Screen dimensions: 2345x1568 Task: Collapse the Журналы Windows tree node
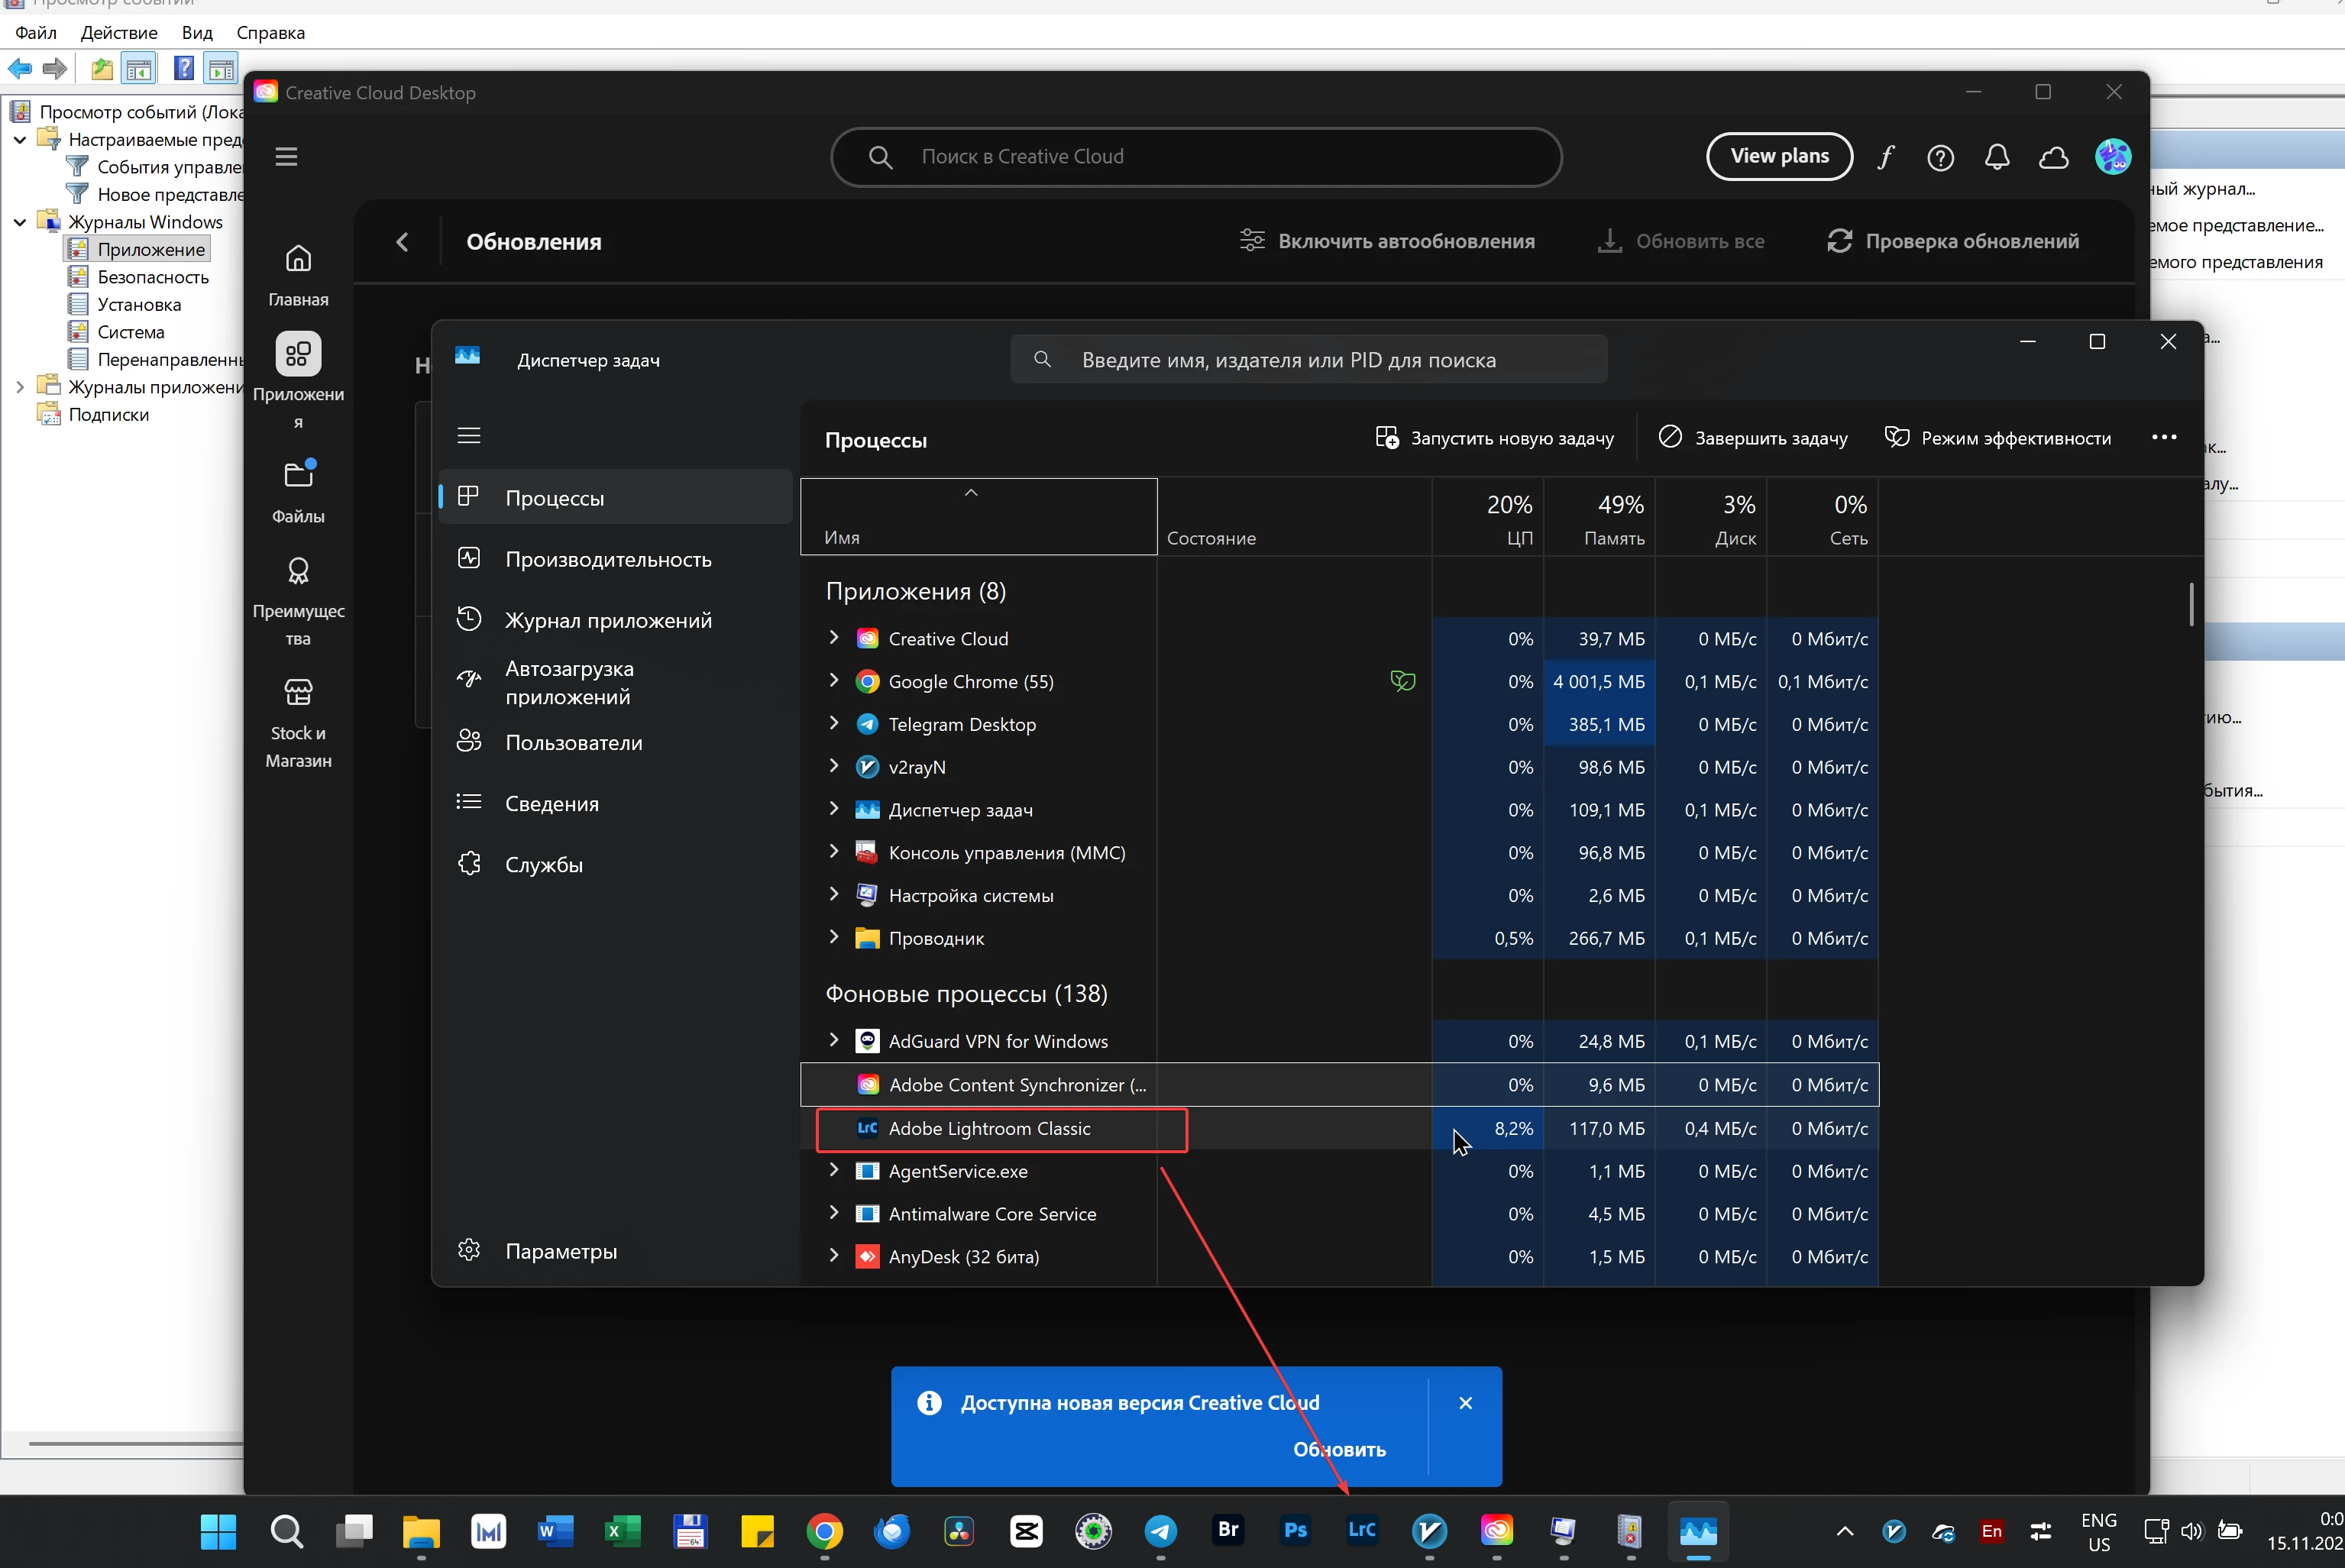click(20, 222)
